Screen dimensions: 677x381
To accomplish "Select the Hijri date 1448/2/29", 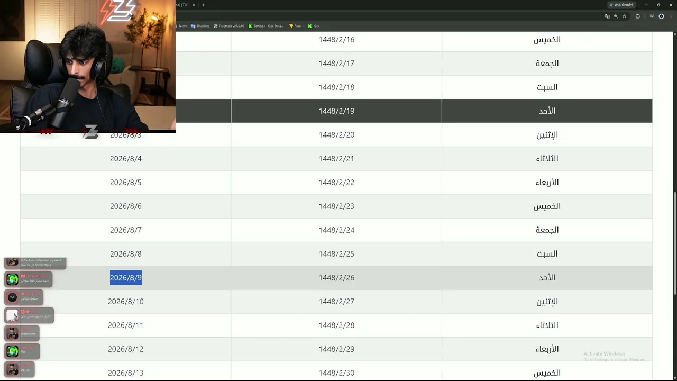I will pos(336,349).
